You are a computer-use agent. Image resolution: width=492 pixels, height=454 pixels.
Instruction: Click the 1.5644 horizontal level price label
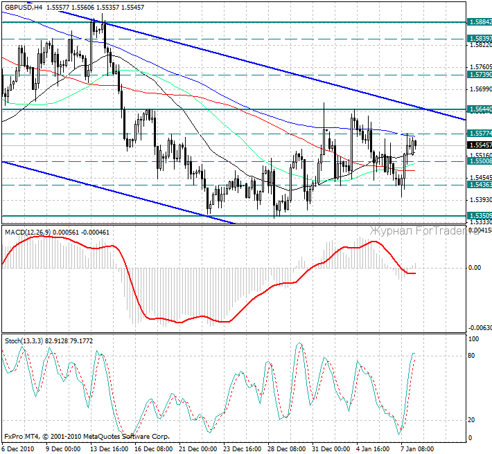(x=480, y=109)
